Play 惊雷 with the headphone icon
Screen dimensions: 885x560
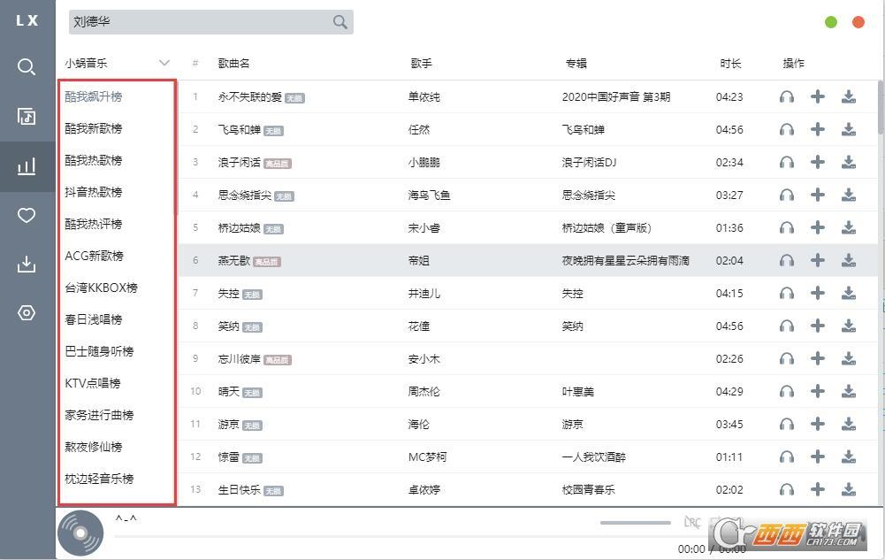click(x=787, y=457)
